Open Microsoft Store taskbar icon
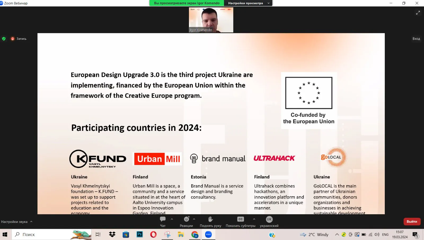The width and height of the screenshot is (424, 240). pyautogui.click(x=126, y=234)
